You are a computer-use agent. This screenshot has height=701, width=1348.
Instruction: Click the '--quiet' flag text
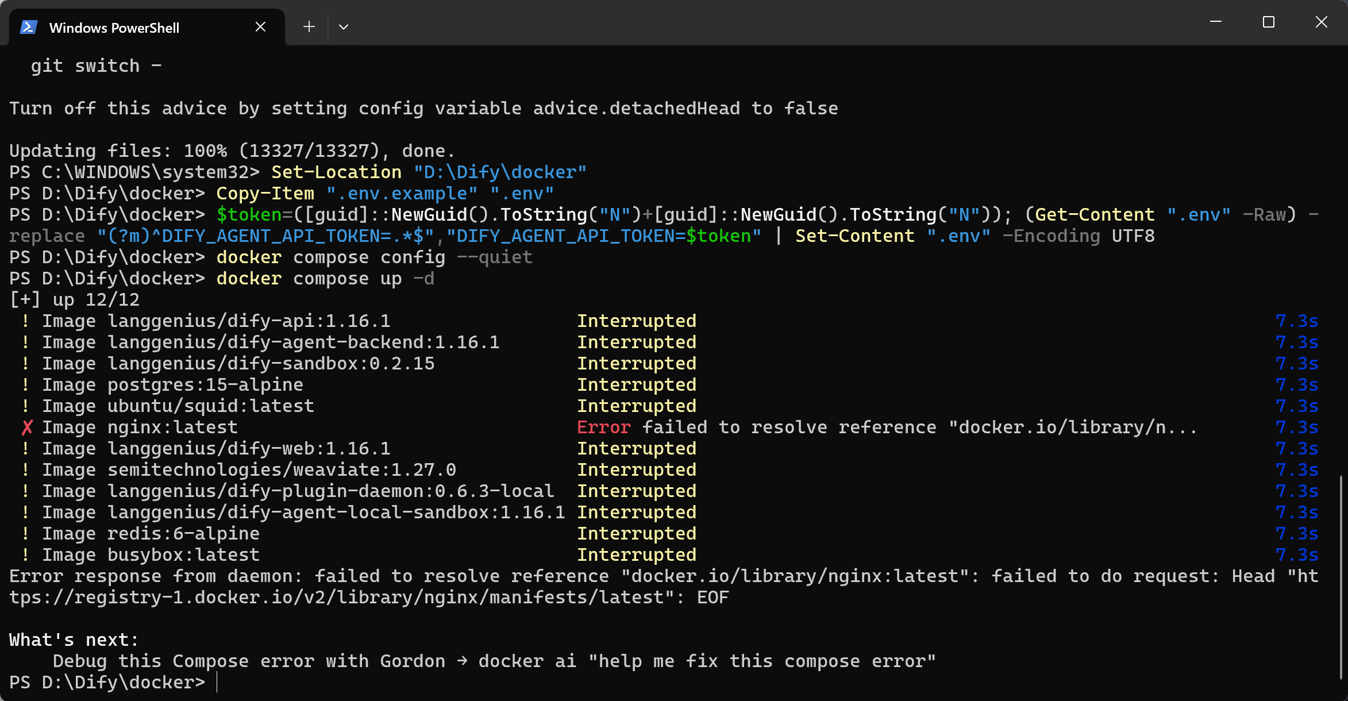coord(495,257)
